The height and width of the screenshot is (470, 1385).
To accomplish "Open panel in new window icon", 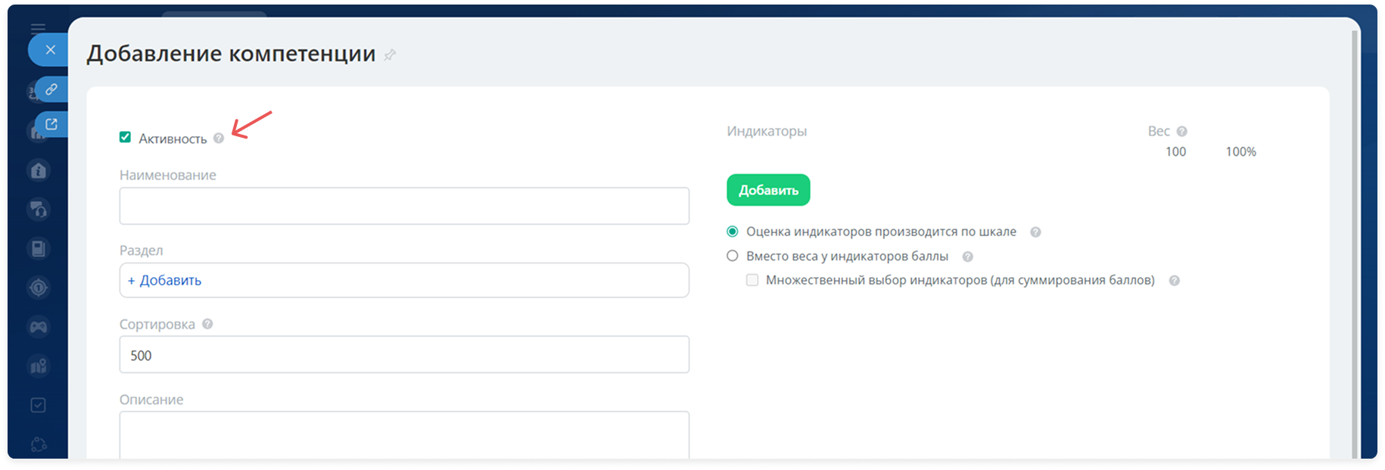I will pyautogui.click(x=51, y=124).
